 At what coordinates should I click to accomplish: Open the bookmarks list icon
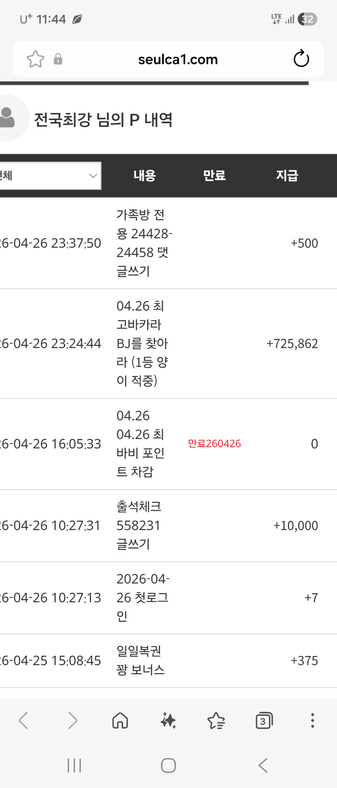point(216,720)
